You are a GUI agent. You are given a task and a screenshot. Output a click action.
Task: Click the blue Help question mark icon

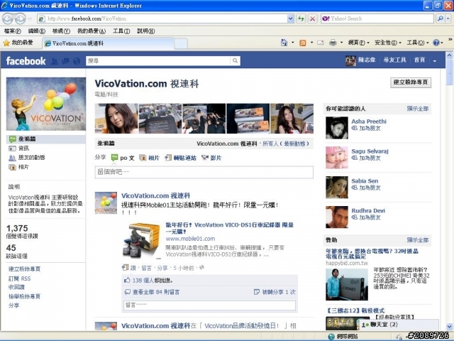pos(436,43)
